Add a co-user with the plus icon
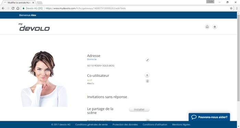 click(x=147, y=75)
